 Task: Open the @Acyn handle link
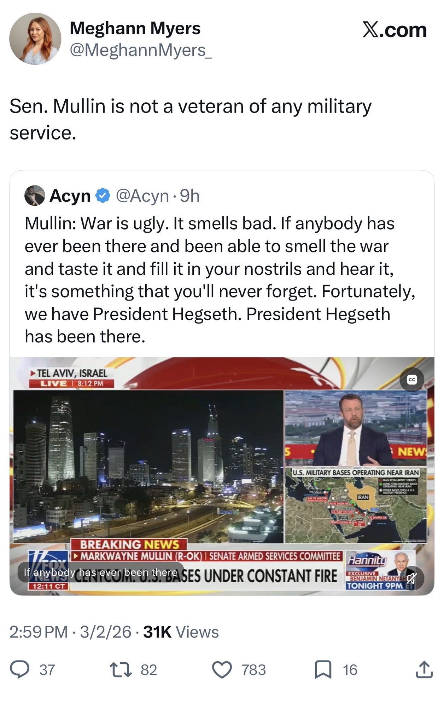tap(142, 195)
